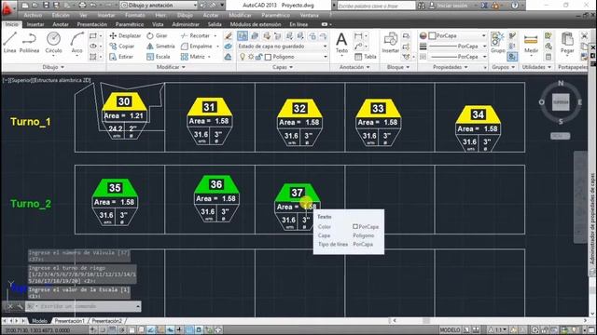Click the Tabla table tool
Viewport: 597px width, 335px height.
[x=366, y=57]
